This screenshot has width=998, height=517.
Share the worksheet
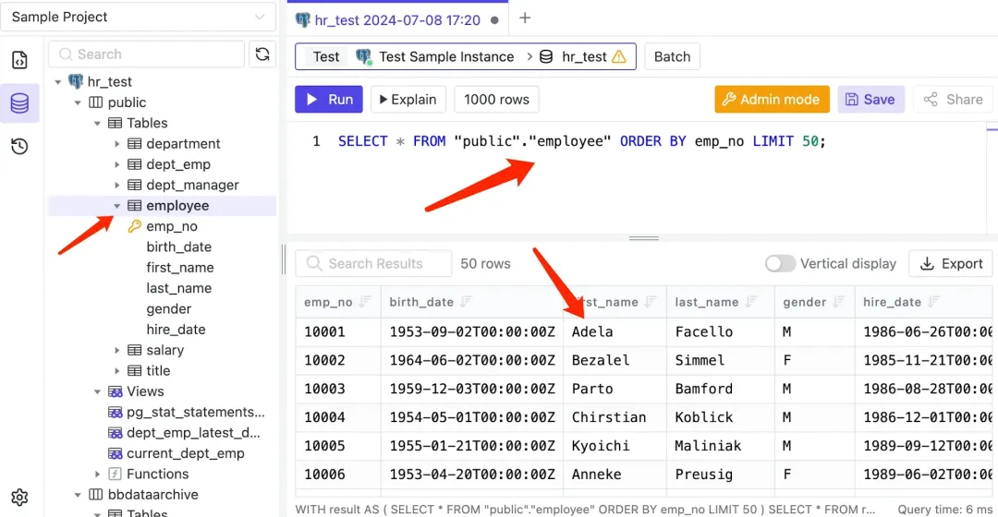pyautogui.click(x=953, y=99)
